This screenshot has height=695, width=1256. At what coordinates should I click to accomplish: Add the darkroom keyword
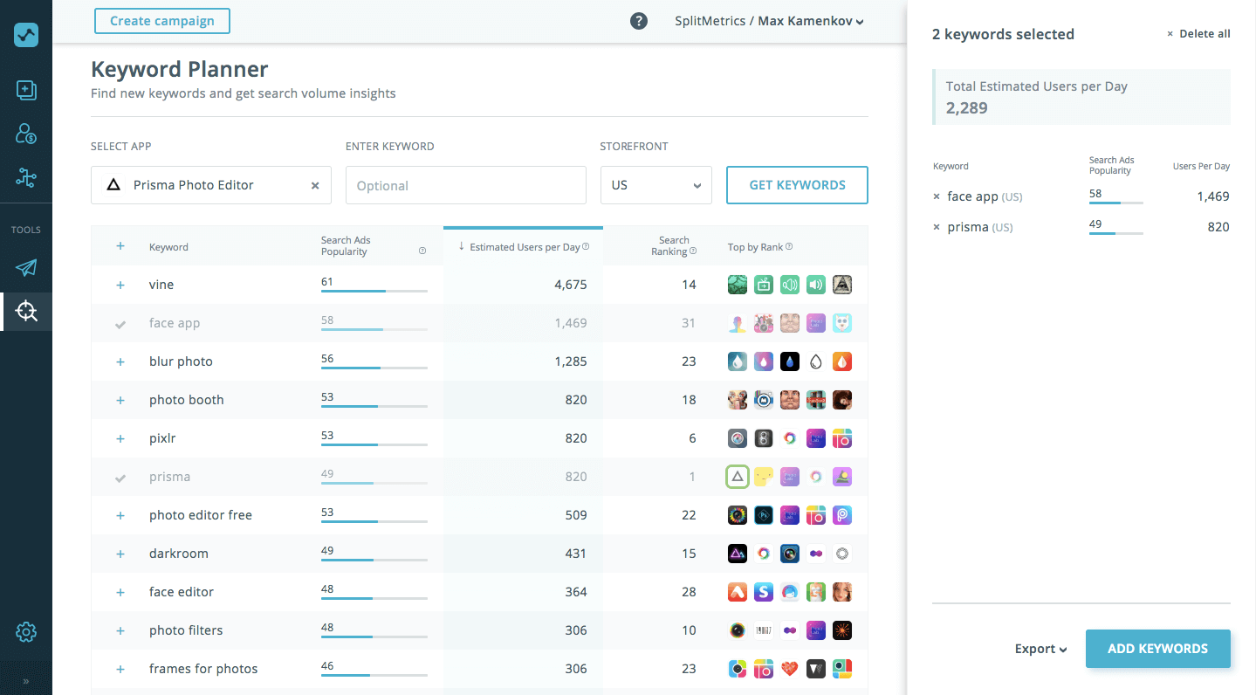tap(120, 554)
